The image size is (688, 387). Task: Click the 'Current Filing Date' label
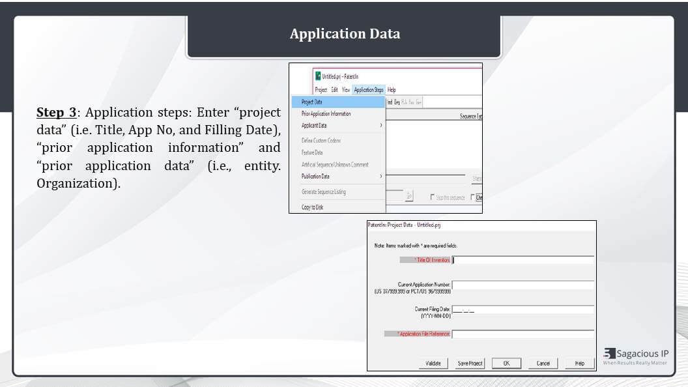pos(432,309)
